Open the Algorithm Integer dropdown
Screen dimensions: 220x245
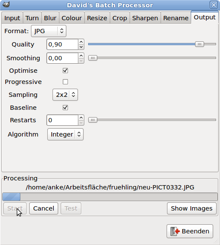pyautogui.click(x=65, y=134)
